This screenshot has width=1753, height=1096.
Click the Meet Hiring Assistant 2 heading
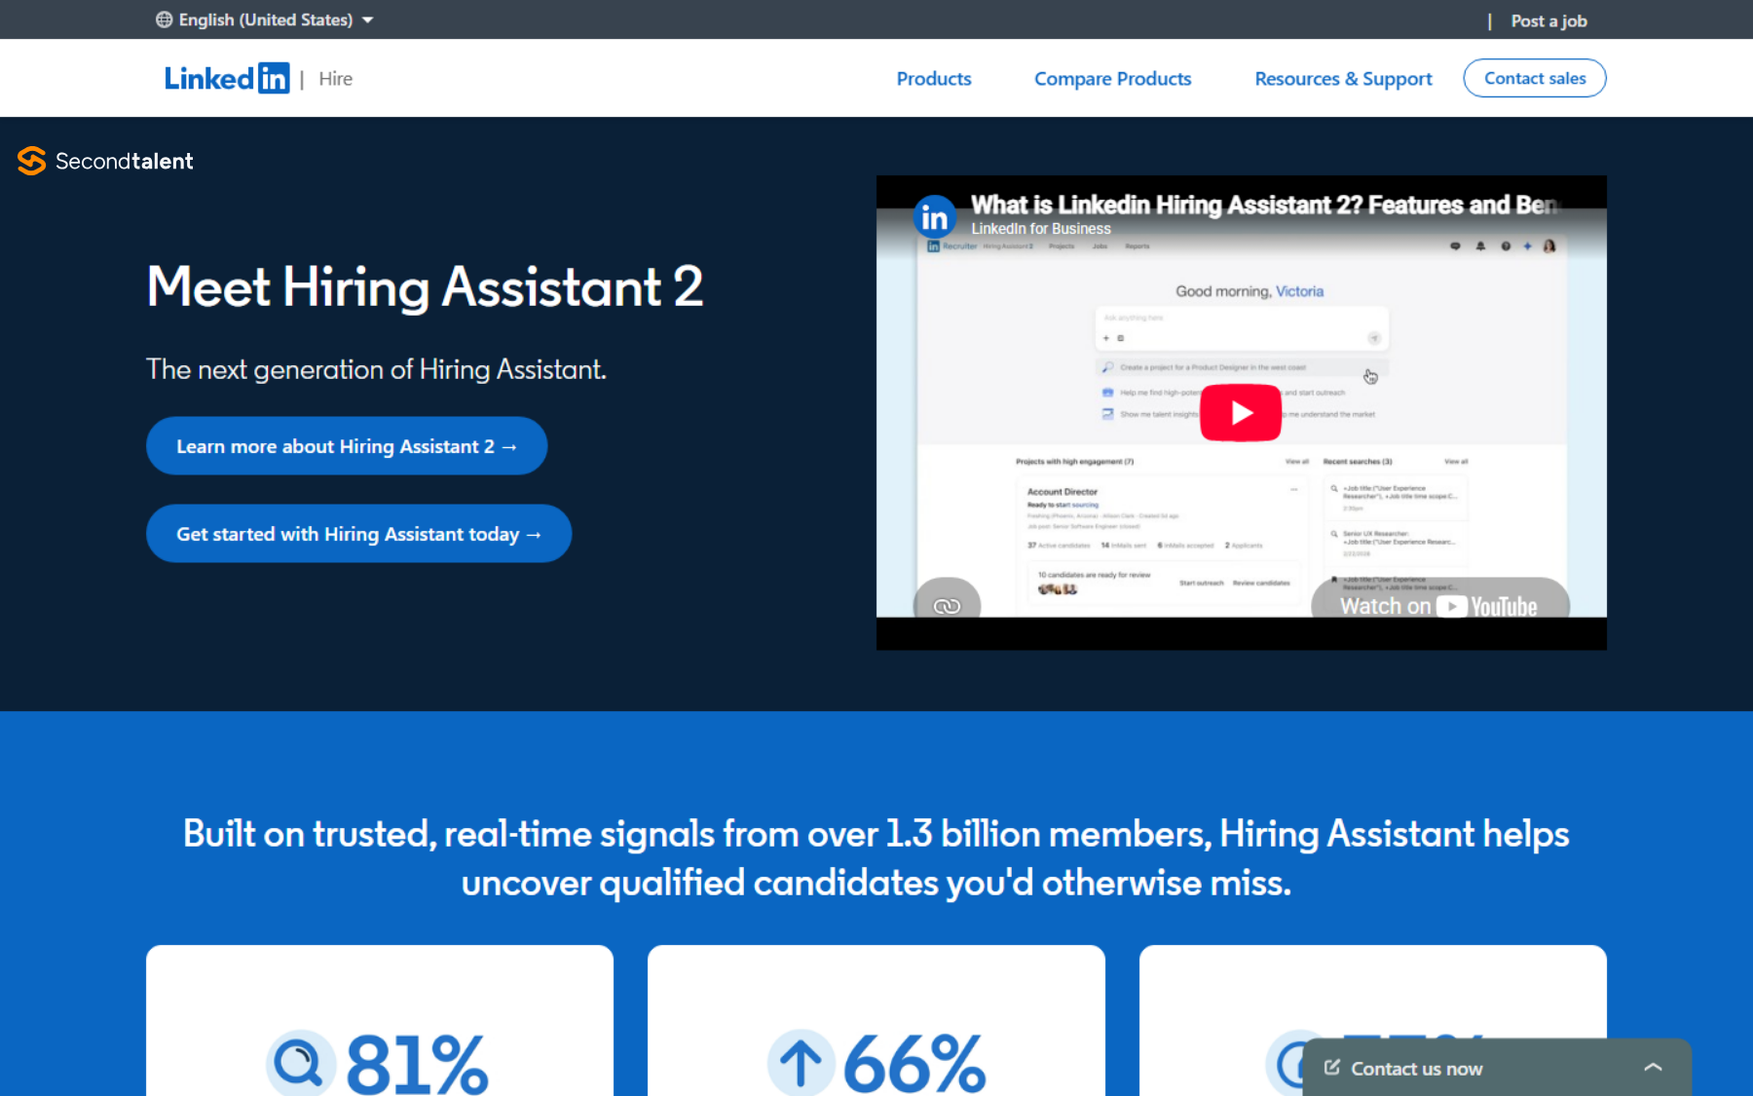pyautogui.click(x=425, y=287)
